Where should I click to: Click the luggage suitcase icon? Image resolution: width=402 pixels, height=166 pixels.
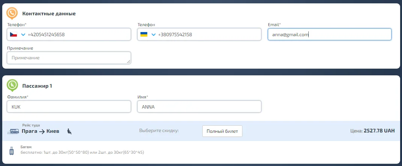(12, 151)
